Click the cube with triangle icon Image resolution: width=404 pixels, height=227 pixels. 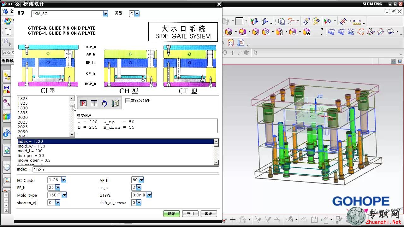tap(242, 32)
